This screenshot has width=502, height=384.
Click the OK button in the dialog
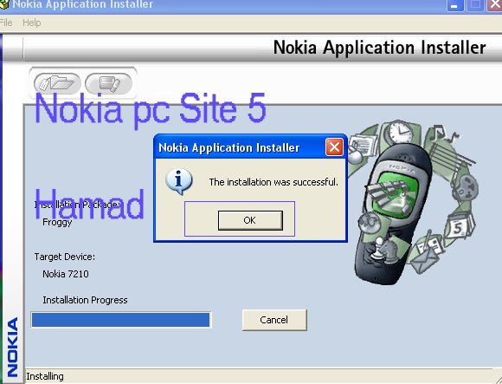click(250, 220)
